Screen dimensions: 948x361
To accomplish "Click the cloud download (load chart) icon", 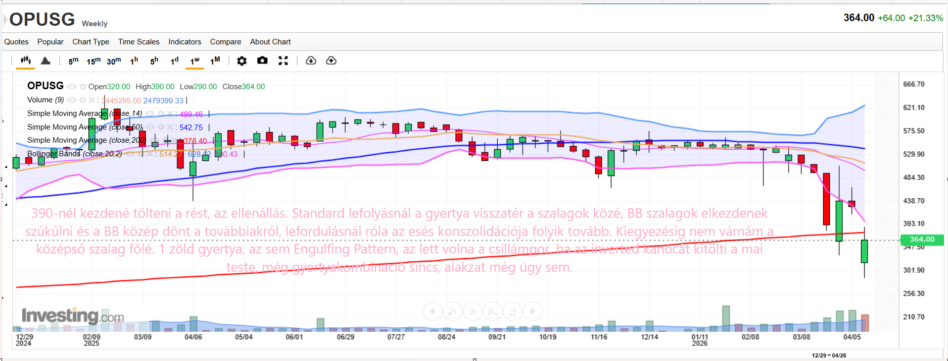I will tap(311, 61).
